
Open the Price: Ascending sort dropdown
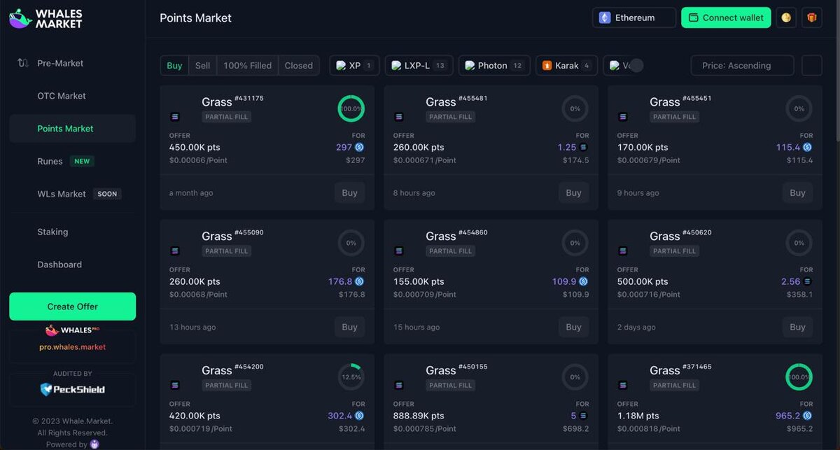[x=742, y=65]
